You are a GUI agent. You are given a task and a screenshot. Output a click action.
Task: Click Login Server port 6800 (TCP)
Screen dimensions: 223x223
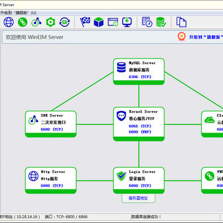point(140,186)
